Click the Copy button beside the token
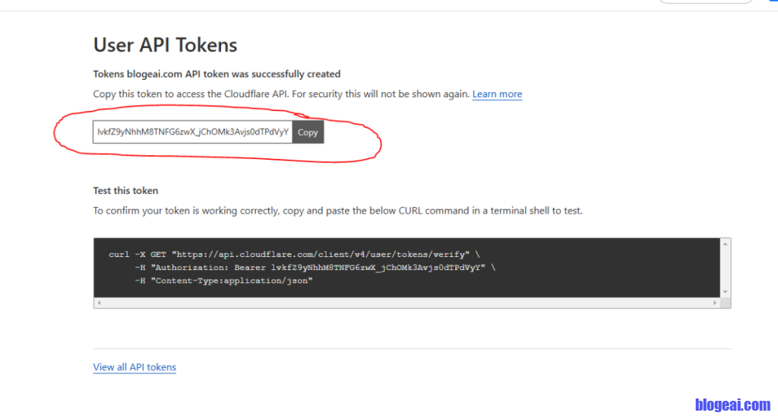 [308, 132]
